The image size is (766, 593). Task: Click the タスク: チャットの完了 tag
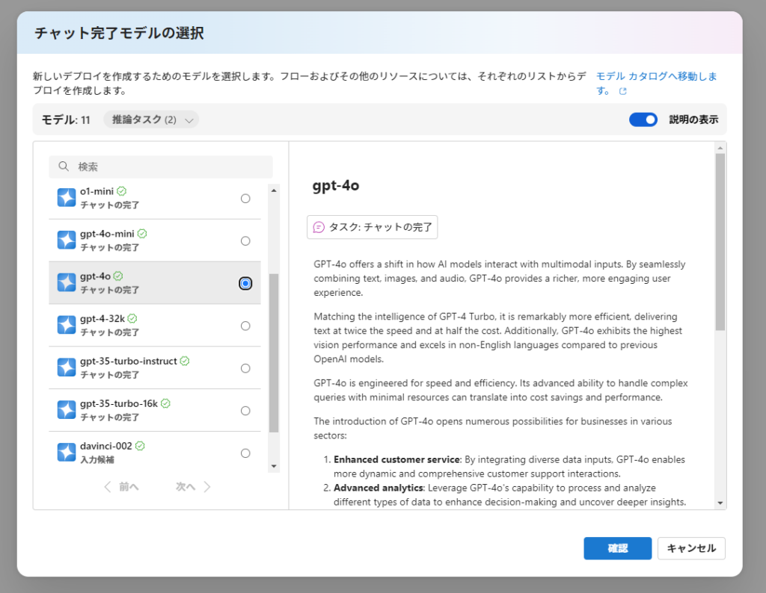pos(373,227)
